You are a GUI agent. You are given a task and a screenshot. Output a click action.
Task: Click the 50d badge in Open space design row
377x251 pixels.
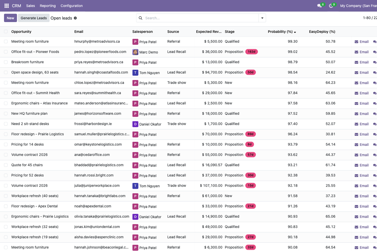click(250, 72)
